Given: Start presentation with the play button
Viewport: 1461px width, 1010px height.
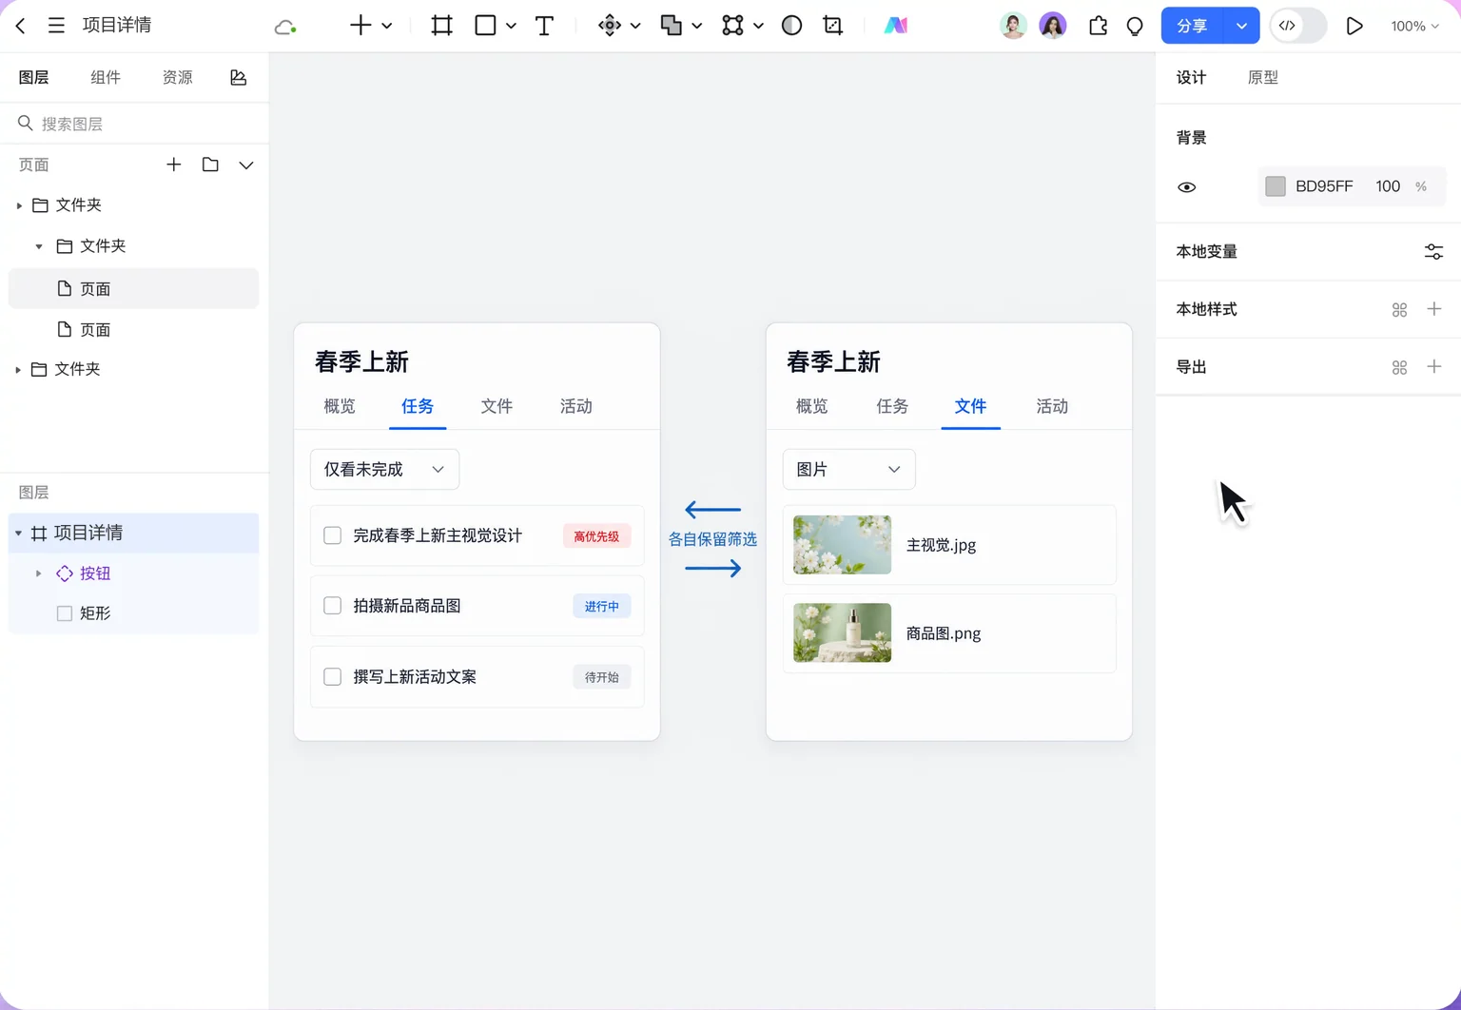Looking at the screenshot, I should pyautogui.click(x=1354, y=26).
